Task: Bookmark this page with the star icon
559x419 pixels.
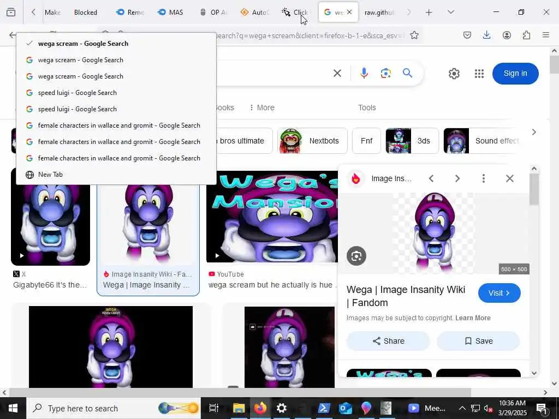Action: (414, 35)
